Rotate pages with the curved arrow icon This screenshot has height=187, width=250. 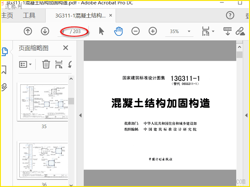click(70, 64)
